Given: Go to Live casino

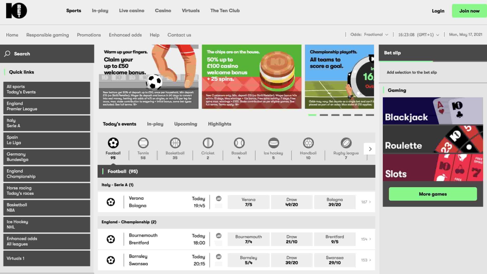Looking at the screenshot, I should point(132,11).
